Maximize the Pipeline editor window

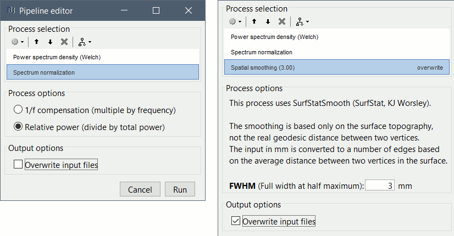pyautogui.click(x=156, y=10)
